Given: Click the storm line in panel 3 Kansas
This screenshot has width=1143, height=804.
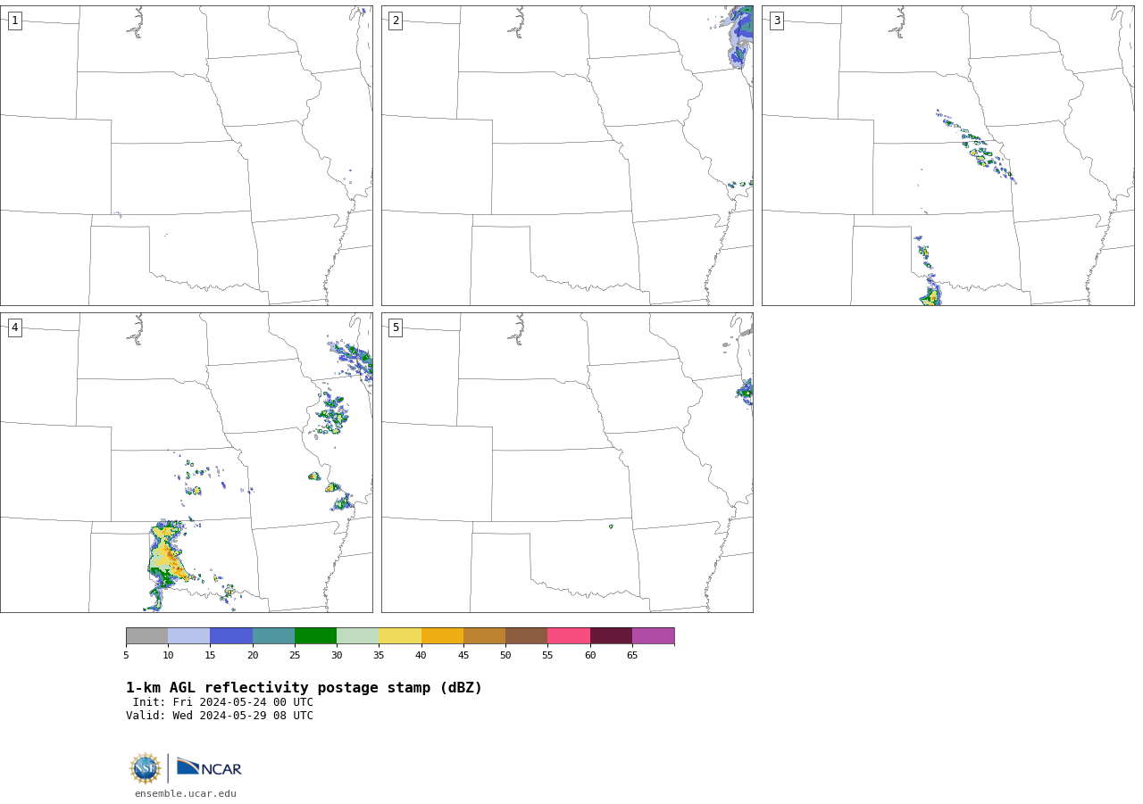Looking at the screenshot, I should (978, 147).
